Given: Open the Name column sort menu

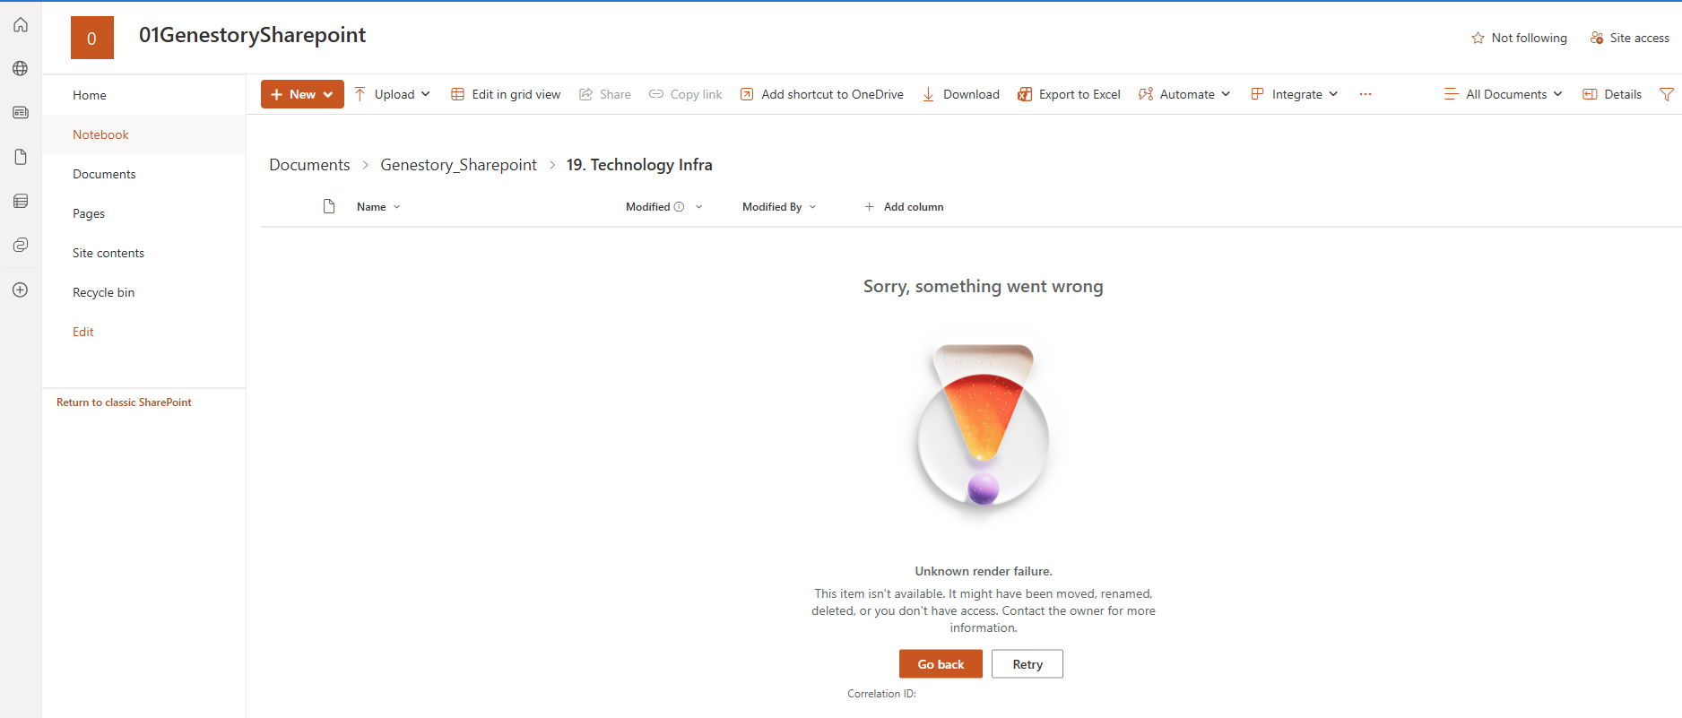Looking at the screenshot, I should [x=378, y=207].
